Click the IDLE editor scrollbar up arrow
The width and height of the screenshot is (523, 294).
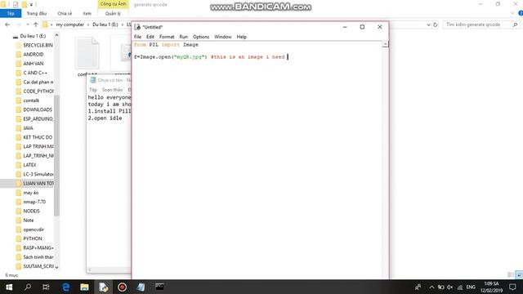(385, 44)
